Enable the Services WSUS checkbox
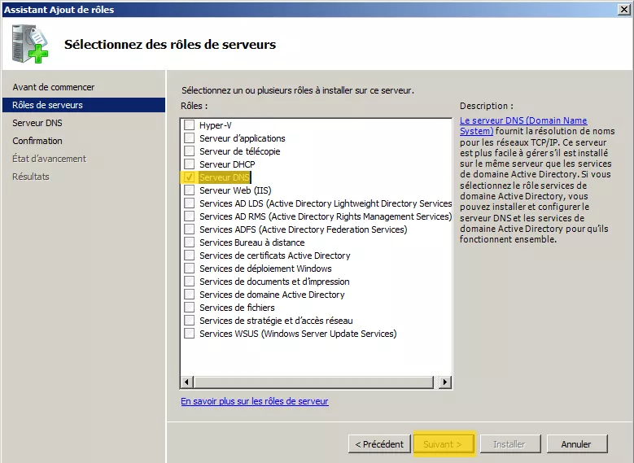 189,333
